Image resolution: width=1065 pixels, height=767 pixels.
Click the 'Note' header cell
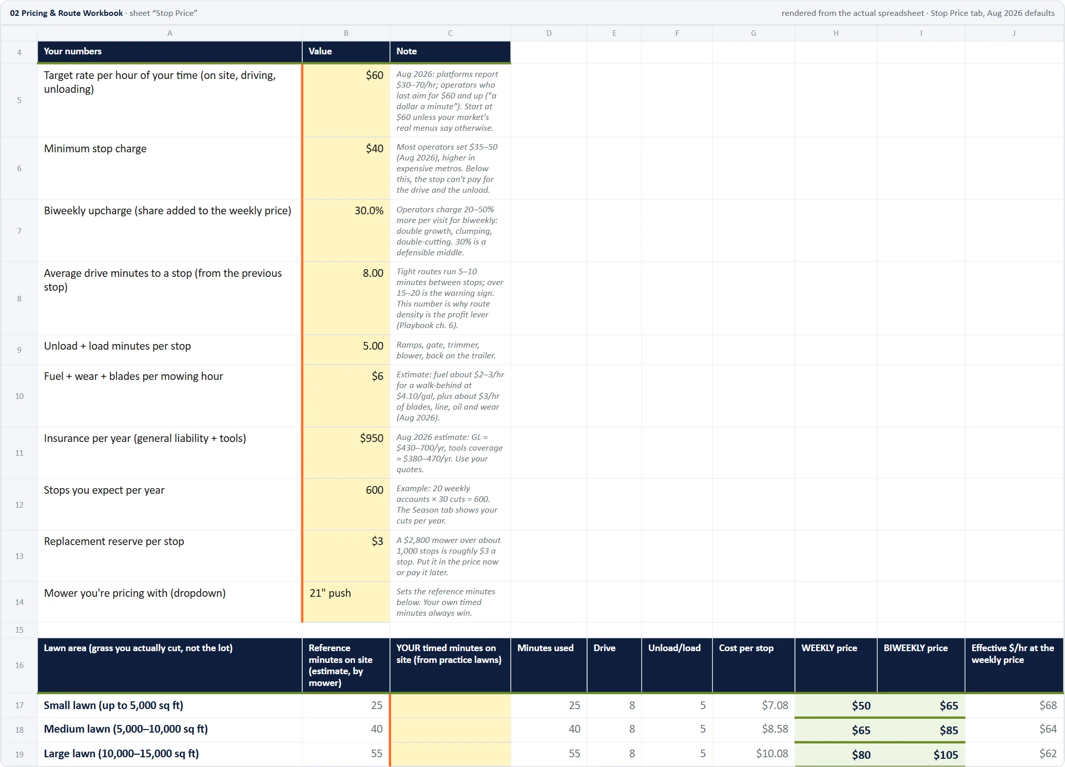(450, 52)
